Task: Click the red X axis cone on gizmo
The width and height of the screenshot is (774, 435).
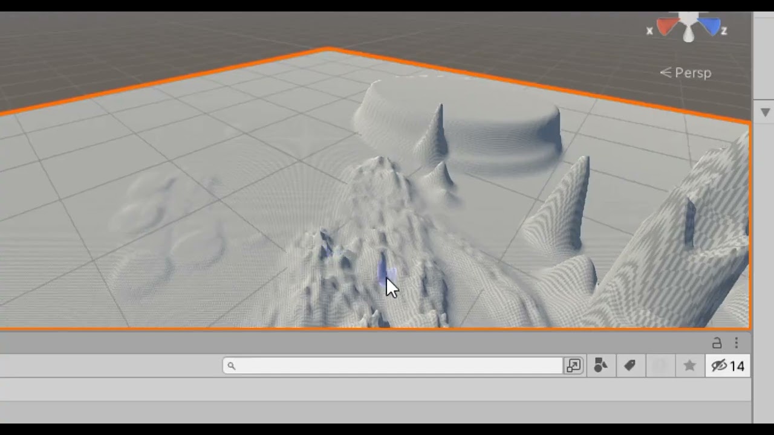Action: (668, 27)
